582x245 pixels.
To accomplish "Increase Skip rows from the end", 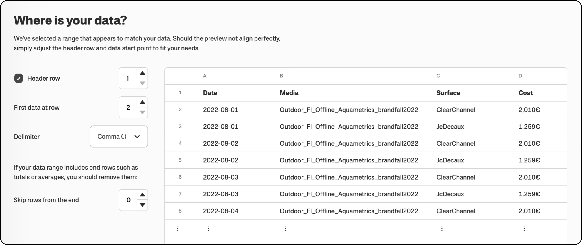I will pos(142,195).
